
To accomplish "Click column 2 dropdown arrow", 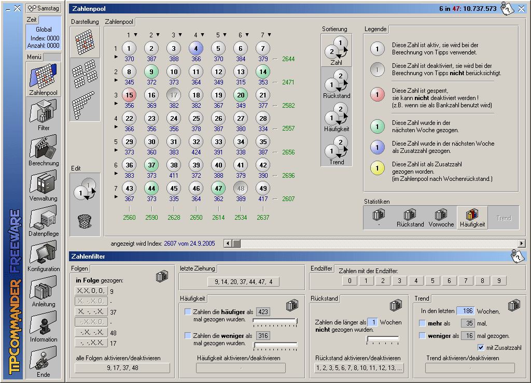I will click(158, 35).
